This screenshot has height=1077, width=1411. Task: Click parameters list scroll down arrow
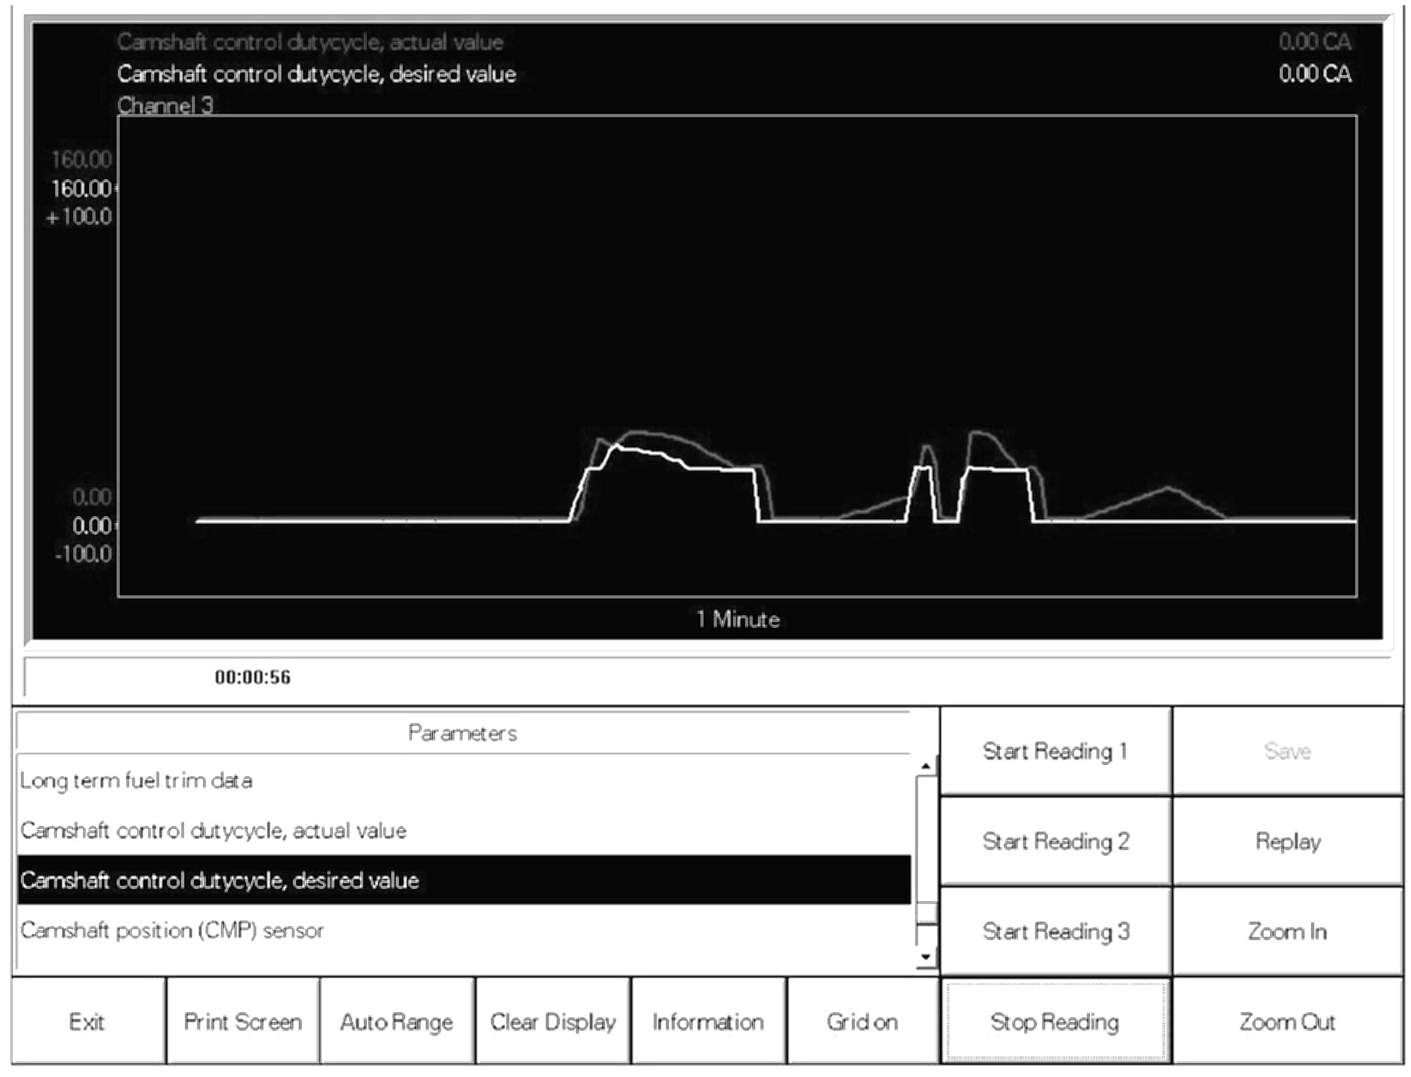pos(926,956)
